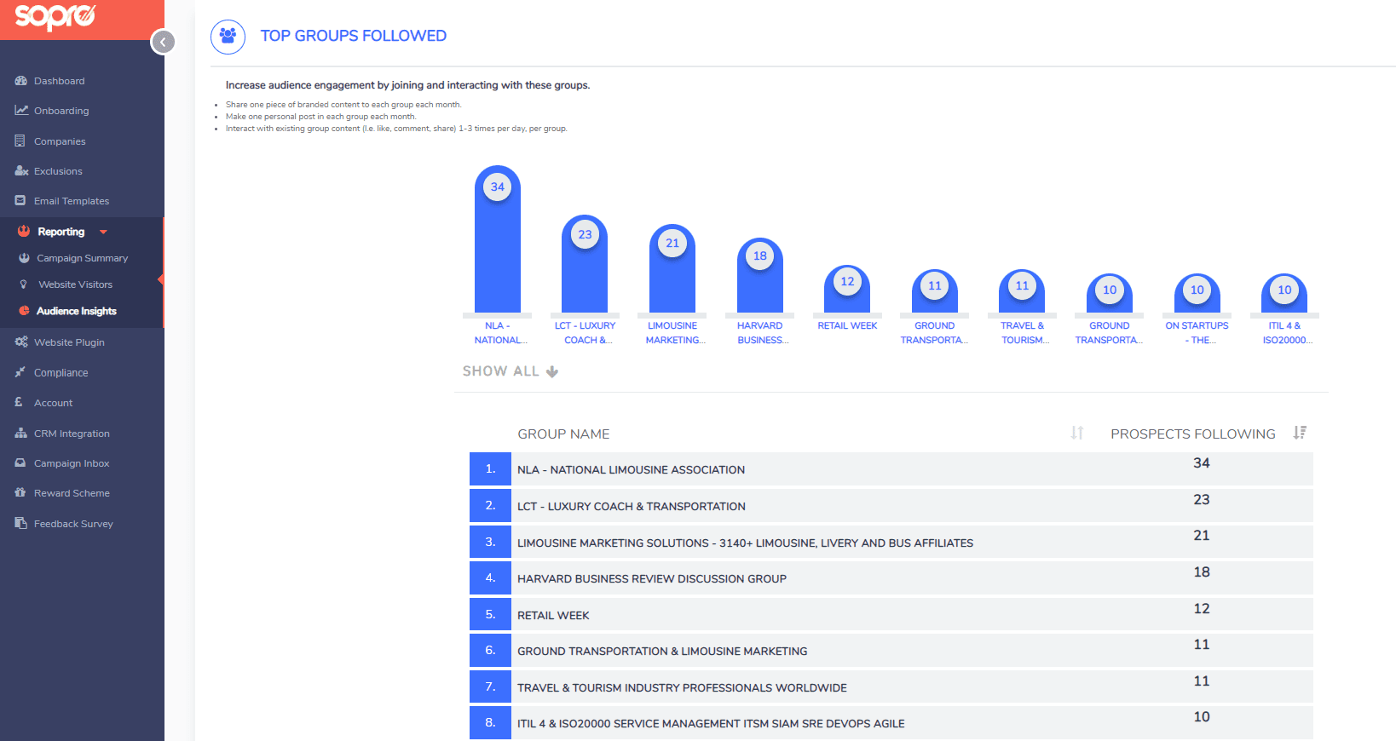Click the Prospects Following column header
The width and height of the screenshot is (1396, 741).
[x=1193, y=434]
